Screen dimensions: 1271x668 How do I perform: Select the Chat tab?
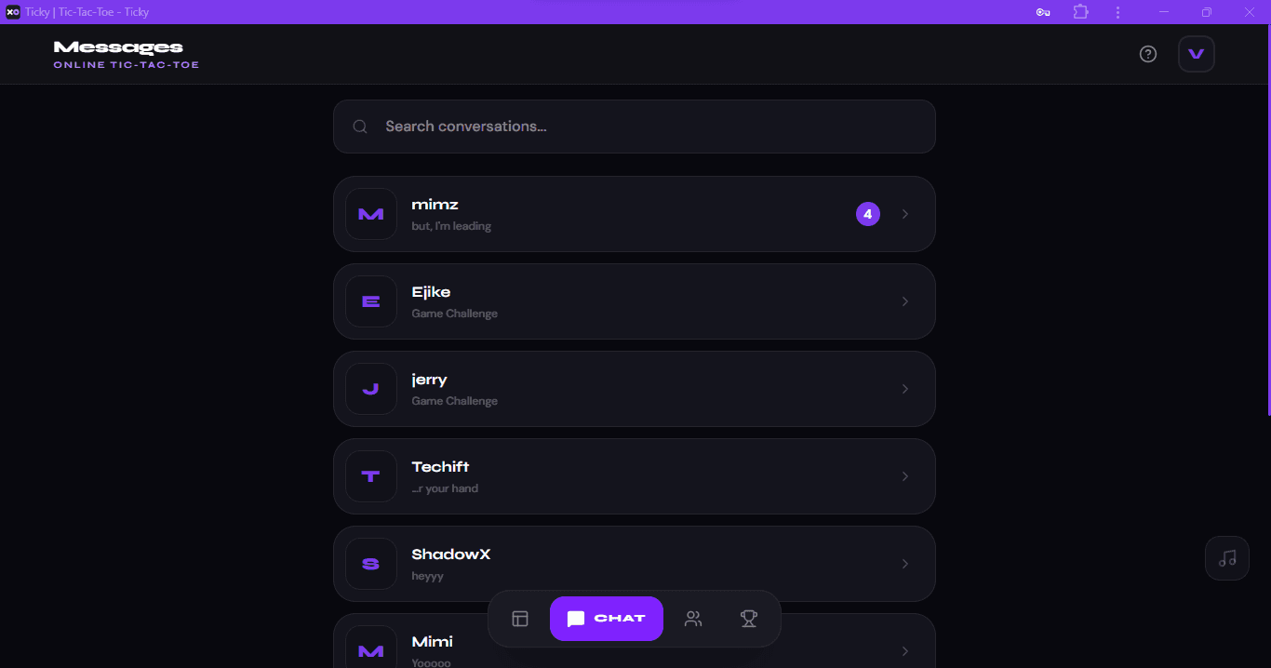tap(606, 619)
